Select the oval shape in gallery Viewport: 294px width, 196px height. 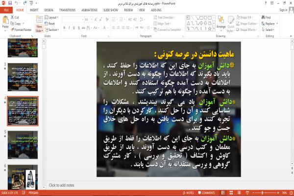(205, 18)
